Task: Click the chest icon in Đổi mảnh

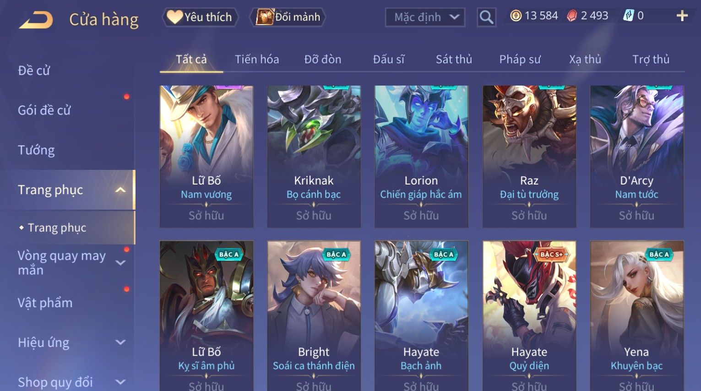Action: [265, 17]
